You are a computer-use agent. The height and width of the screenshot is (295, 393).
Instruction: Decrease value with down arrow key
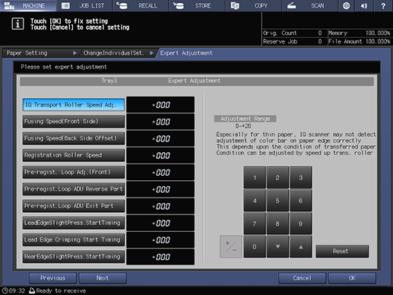point(277,246)
